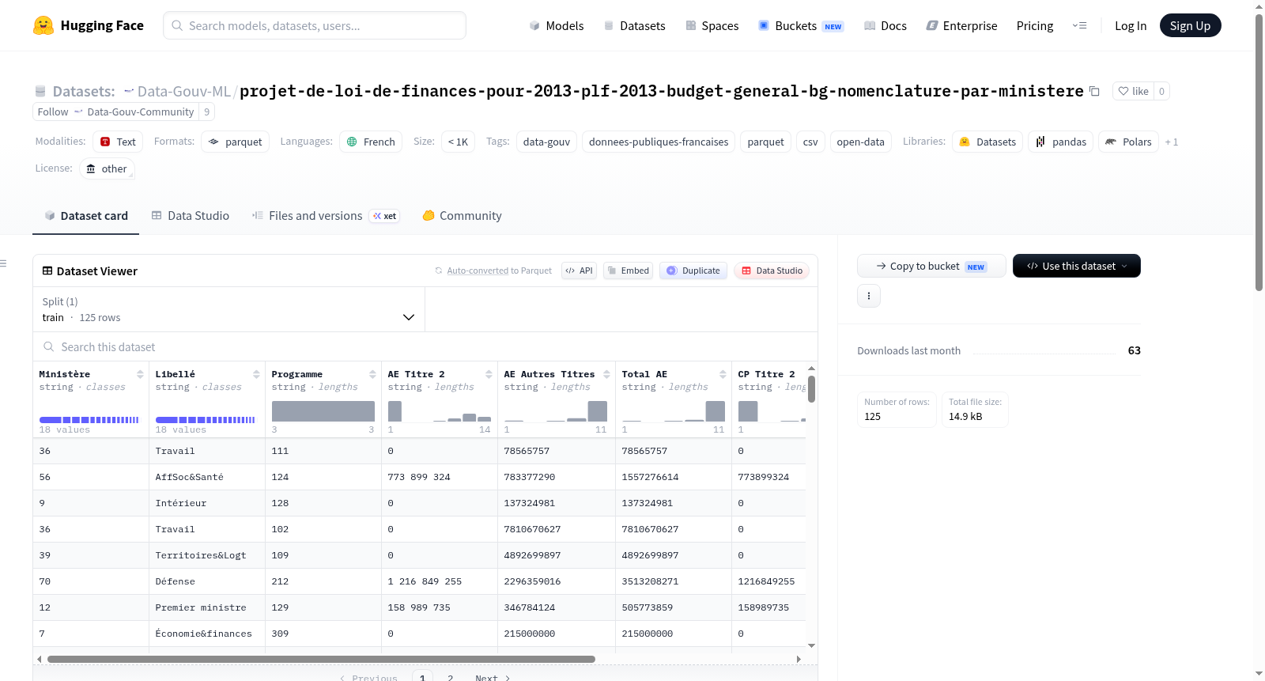Image resolution: width=1265 pixels, height=681 pixels.
Task: Focus the Search this dataset field
Action: pyautogui.click(x=425, y=346)
